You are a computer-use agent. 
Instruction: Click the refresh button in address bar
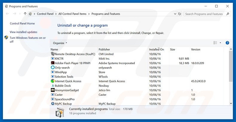180,14
